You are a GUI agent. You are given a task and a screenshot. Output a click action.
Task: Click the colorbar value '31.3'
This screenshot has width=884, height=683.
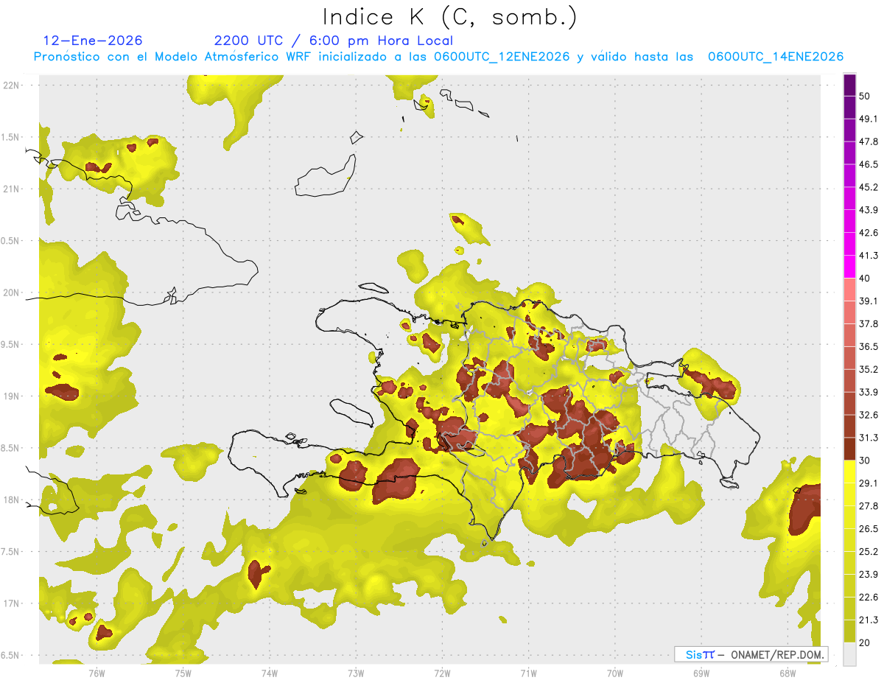click(x=869, y=438)
